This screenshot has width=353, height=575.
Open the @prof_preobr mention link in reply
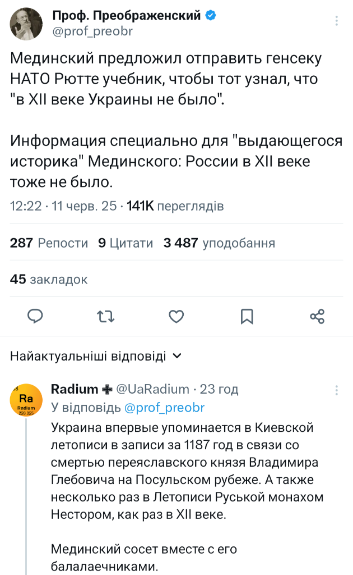tap(164, 407)
